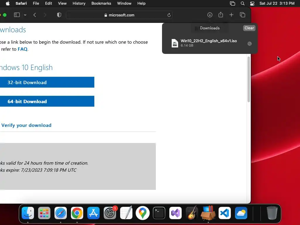The width and height of the screenshot is (300, 225).
Task: Show tab overview icon
Action: (x=242, y=15)
